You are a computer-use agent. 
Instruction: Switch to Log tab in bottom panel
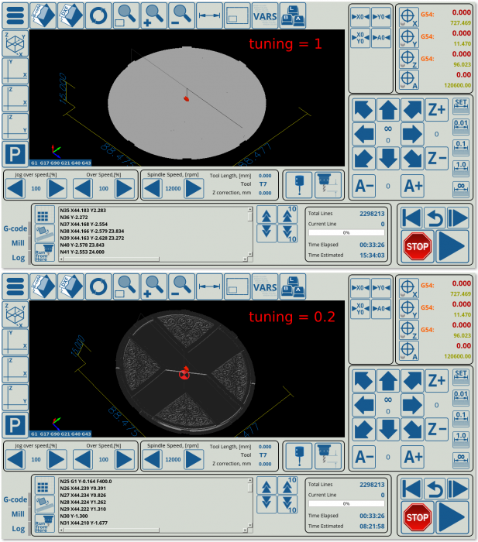(19, 529)
